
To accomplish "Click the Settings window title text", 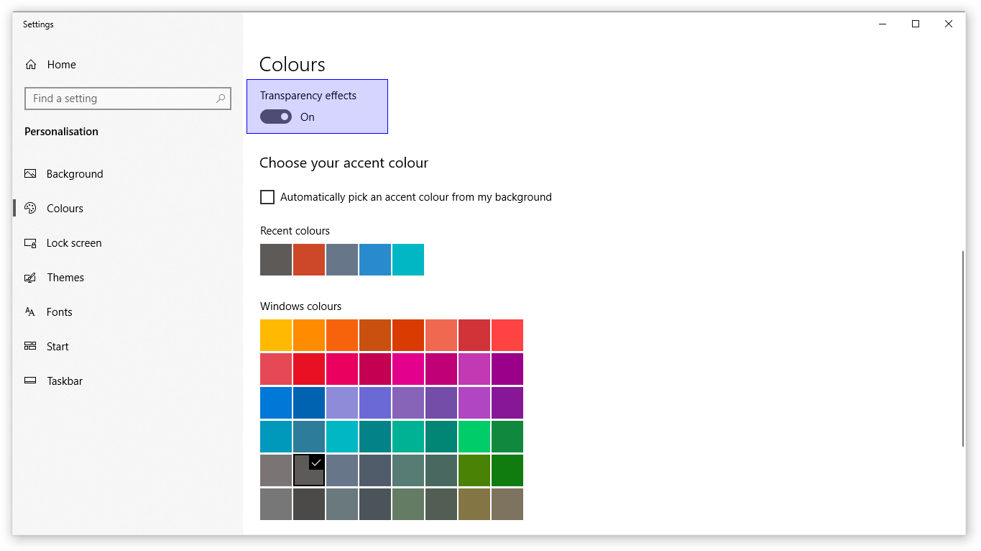I will click(38, 24).
